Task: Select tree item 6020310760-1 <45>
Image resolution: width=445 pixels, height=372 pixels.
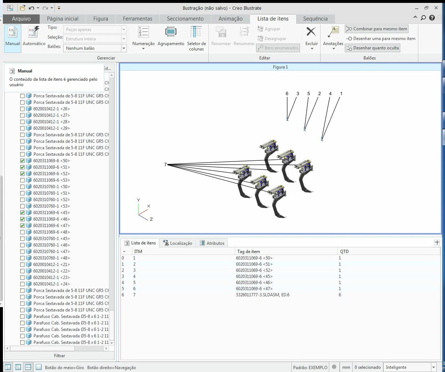Action: tap(52, 239)
